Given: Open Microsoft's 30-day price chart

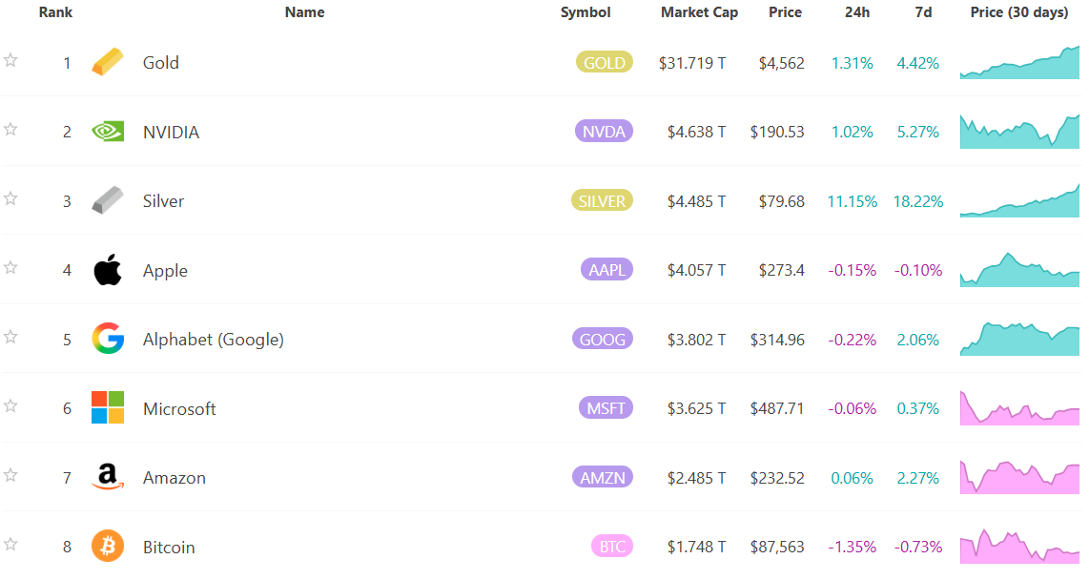Looking at the screenshot, I should point(1019,407).
